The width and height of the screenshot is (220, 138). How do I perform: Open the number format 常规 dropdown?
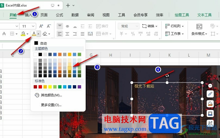coord(129,26)
